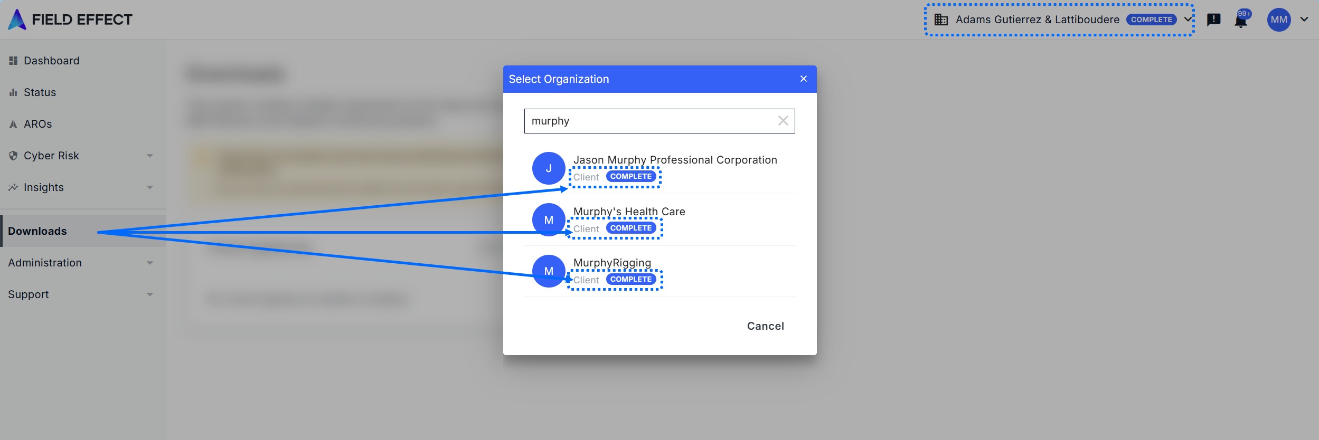Click the Insights chart icon
This screenshot has width=1319, height=440.
(13, 187)
